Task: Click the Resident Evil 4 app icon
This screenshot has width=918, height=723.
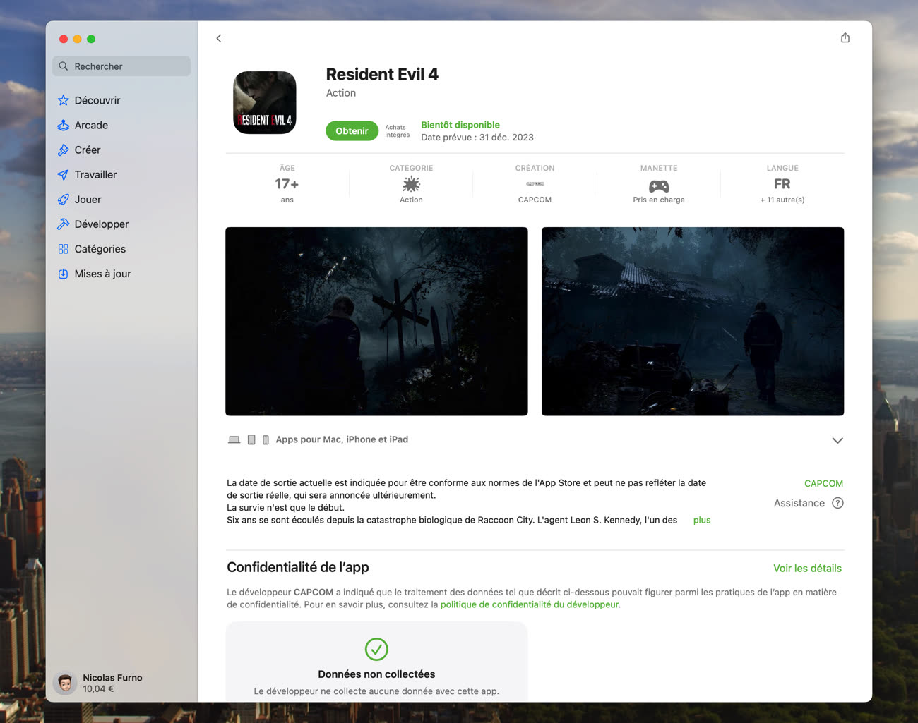Action: click(x=265, y=102)
